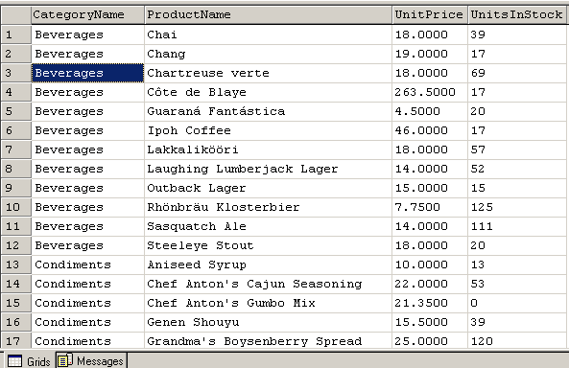Click the highlighted Beverages cell in row 3
Image resolution: width=569 pixels, height=368 pixels.
pyautogui.click(x=88, y=73)
